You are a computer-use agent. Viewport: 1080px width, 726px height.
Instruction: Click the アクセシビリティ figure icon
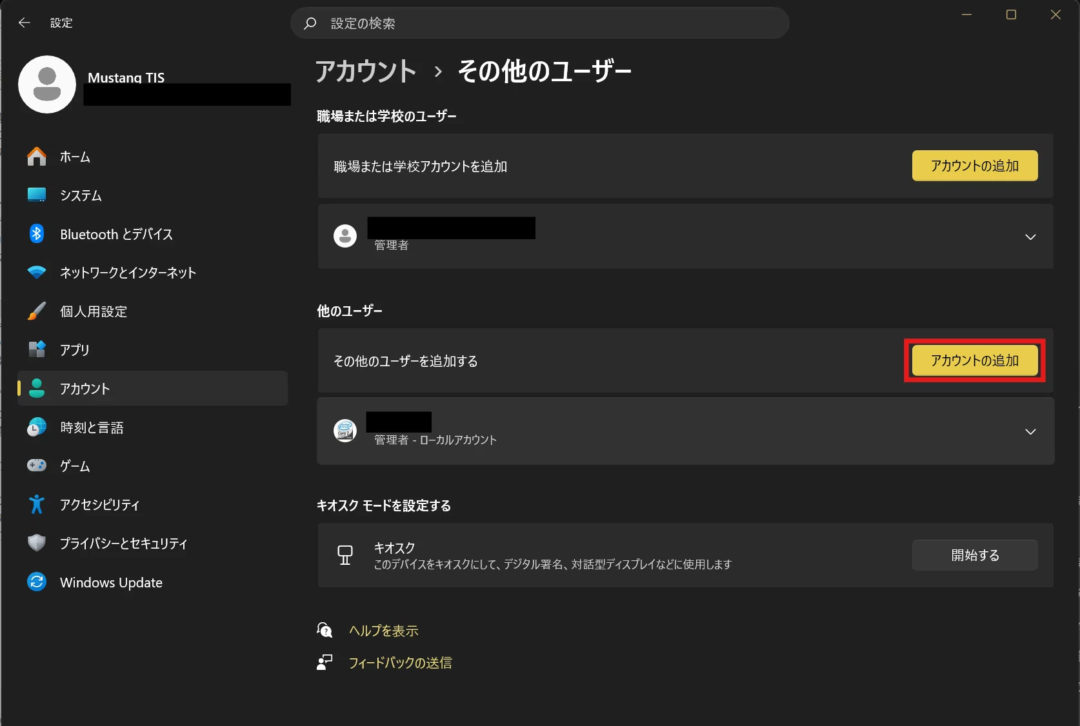(37, 505)
